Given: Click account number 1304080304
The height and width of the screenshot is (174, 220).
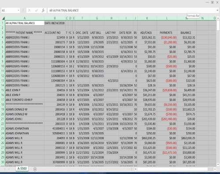Looking at the screenshot, I should [x=55, y=81].
